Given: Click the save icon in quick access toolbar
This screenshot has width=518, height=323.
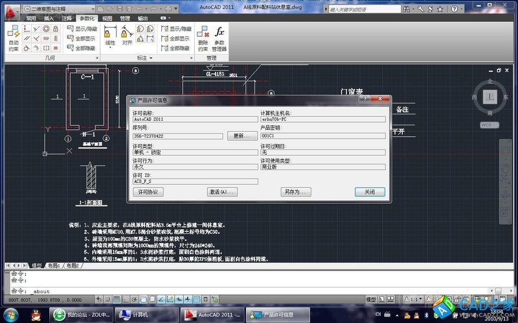Looking at the screenshot, I should click(120, 8).
